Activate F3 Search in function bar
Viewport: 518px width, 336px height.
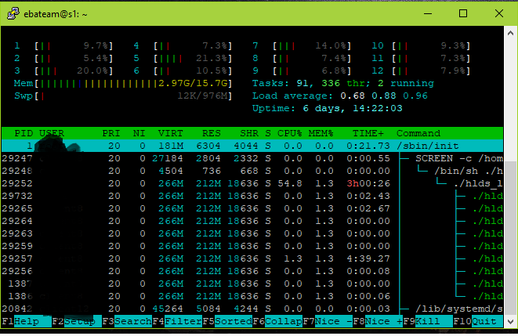127,321
